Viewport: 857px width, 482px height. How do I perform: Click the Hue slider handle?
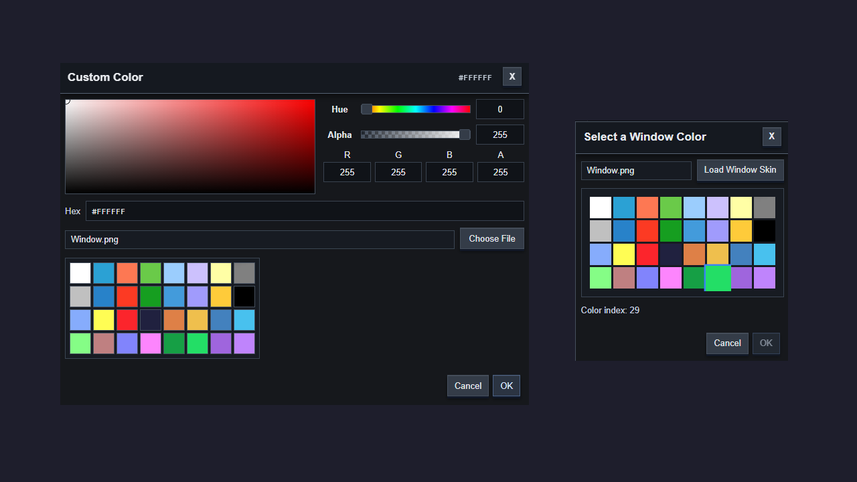366,109
